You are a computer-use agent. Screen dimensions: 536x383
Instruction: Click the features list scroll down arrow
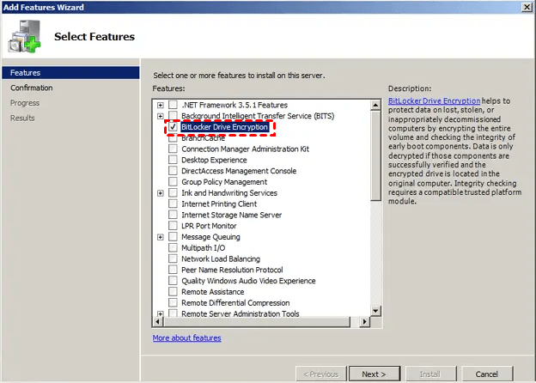(x=375, y=311)
